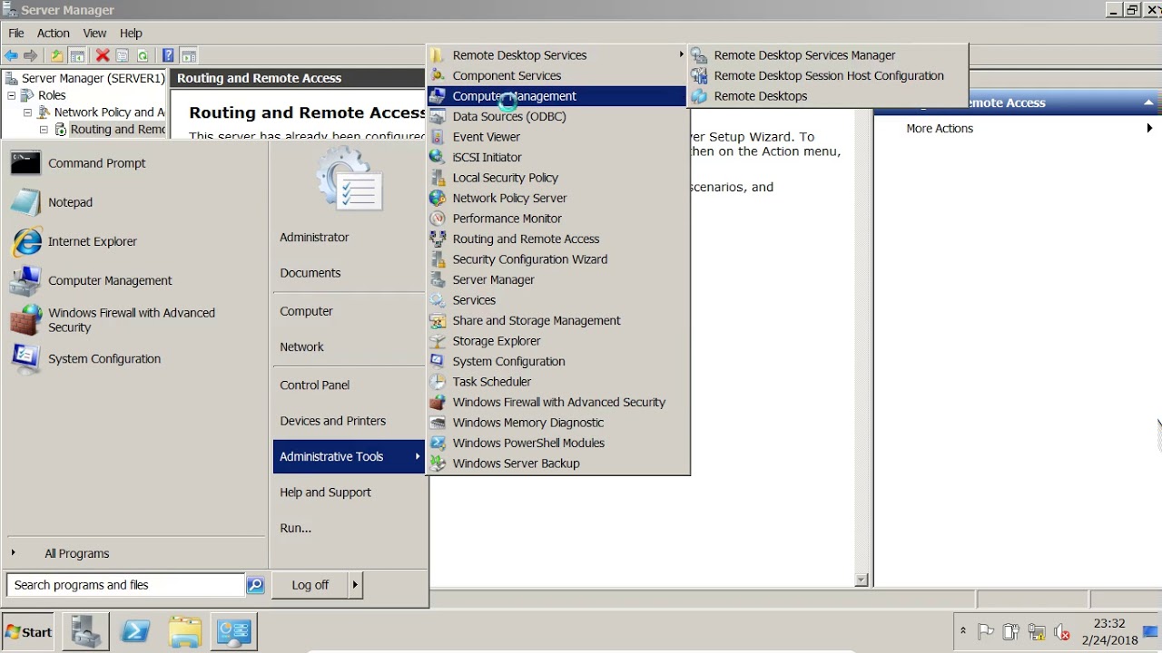Open the File menu
Screen dimensions: 1162x653
coord(16,34)
